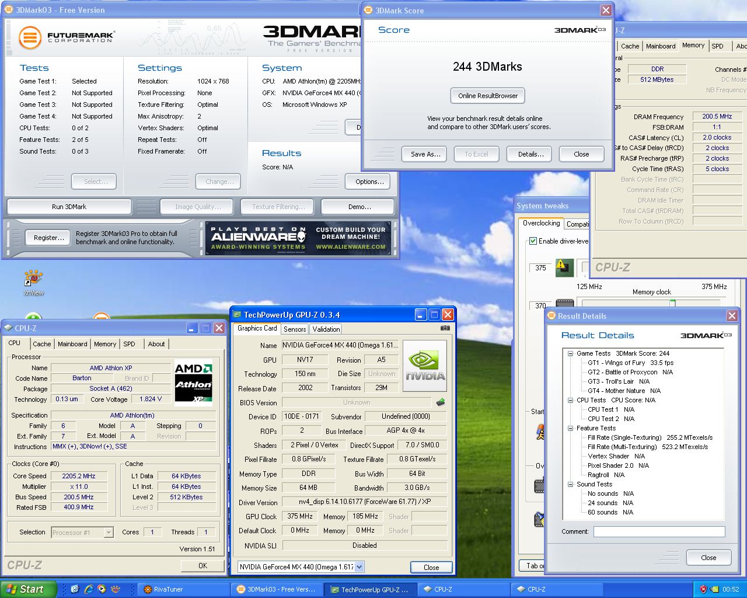Open Online ResultBrowser

[x=488, y=96]
